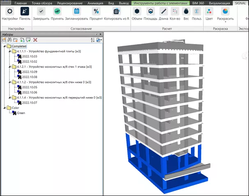Viewport: 249px width, 196px height.
Task: Pick a color with the Цвет tool
Action: tap(209, 12)
